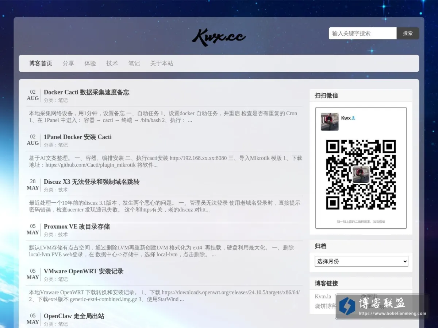The image size is (438, 328).
Task: Click excerpt starting '本地Vmware OpenWRT 下载转换'
Action: [165, 296]
